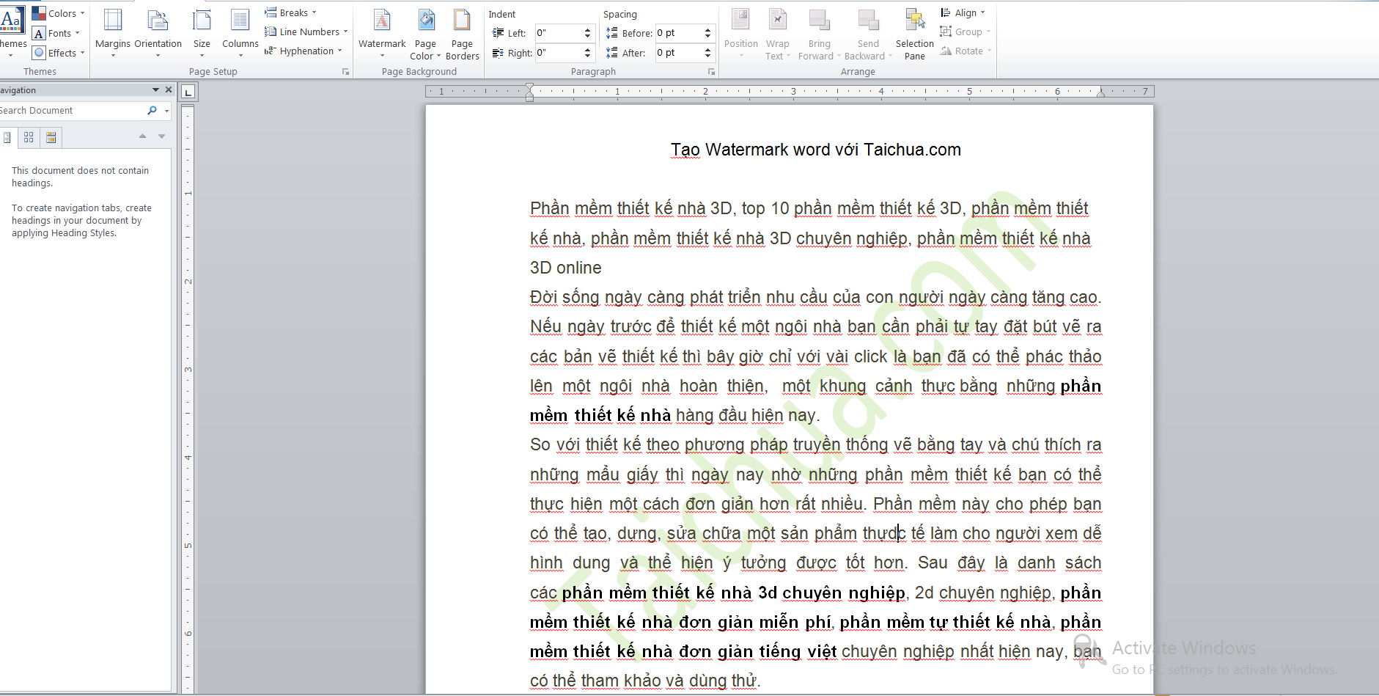This screenshot has width=1379, height=696.
Task: Increase the Indent Left value
Action: pos(587,29)
